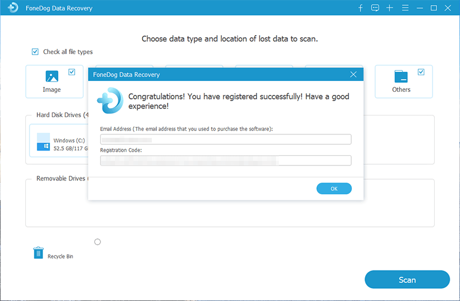This screenshot has height=301, width=460.
Task: Click the FoneDog logo in dialog
Action: pyautogui.click(x=110, y=101)
